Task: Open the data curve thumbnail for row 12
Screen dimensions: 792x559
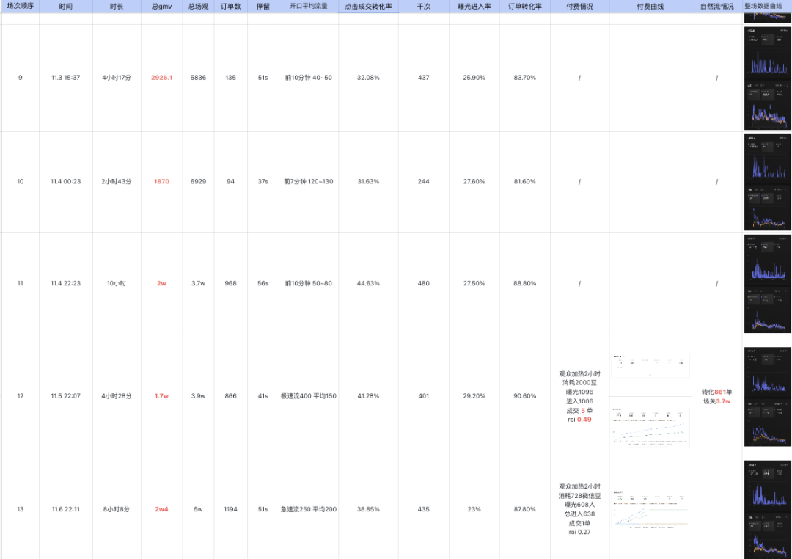Action: point(767,397)
